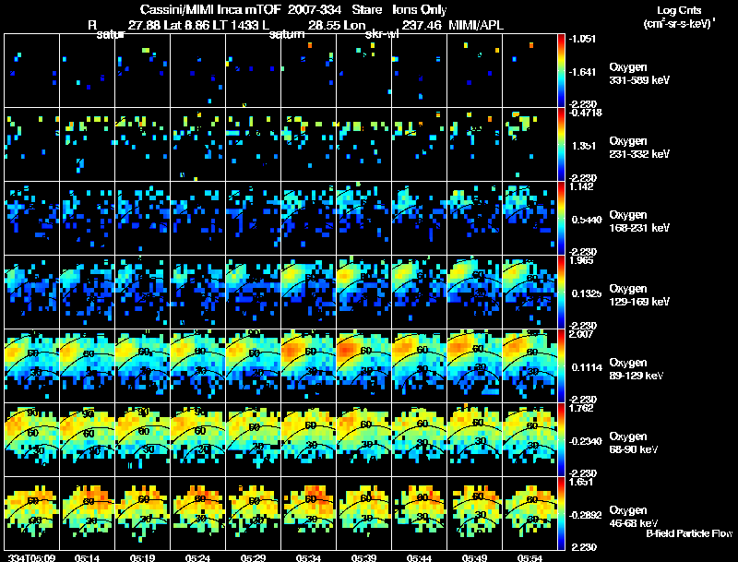Select the 89-129 keV panel at 05:39
This screenshot has height=562, width=738.
(364, 365)
